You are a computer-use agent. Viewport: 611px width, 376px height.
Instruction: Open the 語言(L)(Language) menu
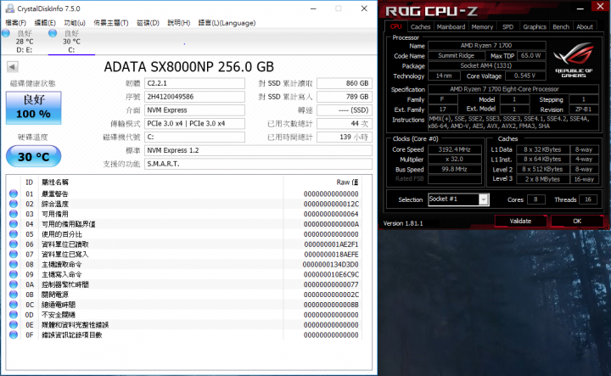227,23
